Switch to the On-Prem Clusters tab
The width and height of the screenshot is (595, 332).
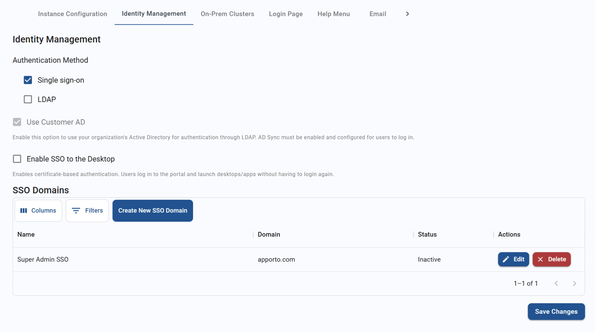click(x=227, y=14)
